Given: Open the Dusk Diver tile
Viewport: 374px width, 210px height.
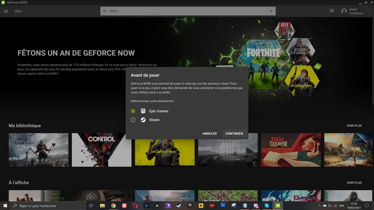Looking at the screenshot, I should [x=291, y=196].
